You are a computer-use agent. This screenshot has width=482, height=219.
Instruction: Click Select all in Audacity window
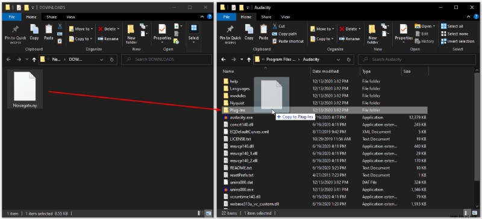(452, 26)
